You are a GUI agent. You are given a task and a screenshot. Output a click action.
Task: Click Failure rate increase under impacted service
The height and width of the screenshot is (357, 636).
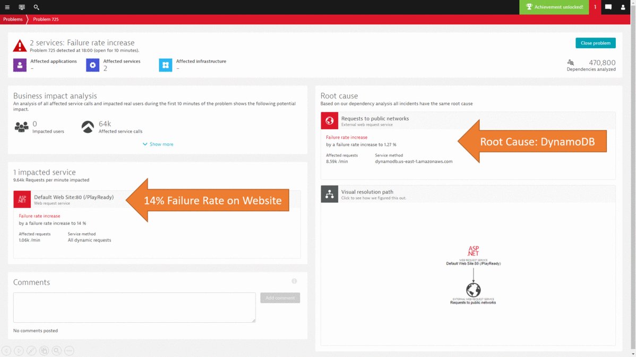point(39,216)
